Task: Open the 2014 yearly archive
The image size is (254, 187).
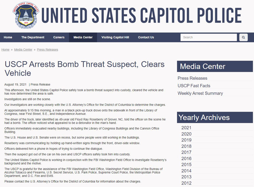Action: 186,171
